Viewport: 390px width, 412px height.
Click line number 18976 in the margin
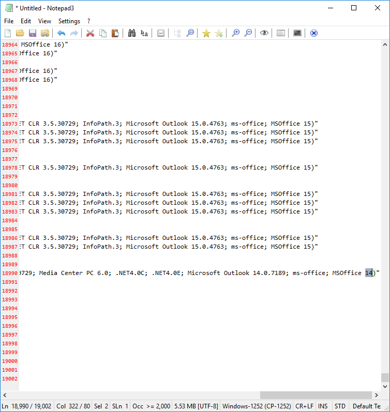tap(10, 150)
